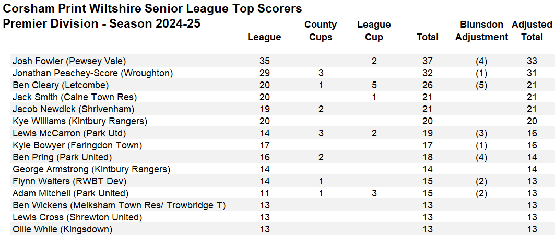Click George Armstrong (Kintbury Rangers) name
Screen dimensions: 555x235
coord(91,169)
